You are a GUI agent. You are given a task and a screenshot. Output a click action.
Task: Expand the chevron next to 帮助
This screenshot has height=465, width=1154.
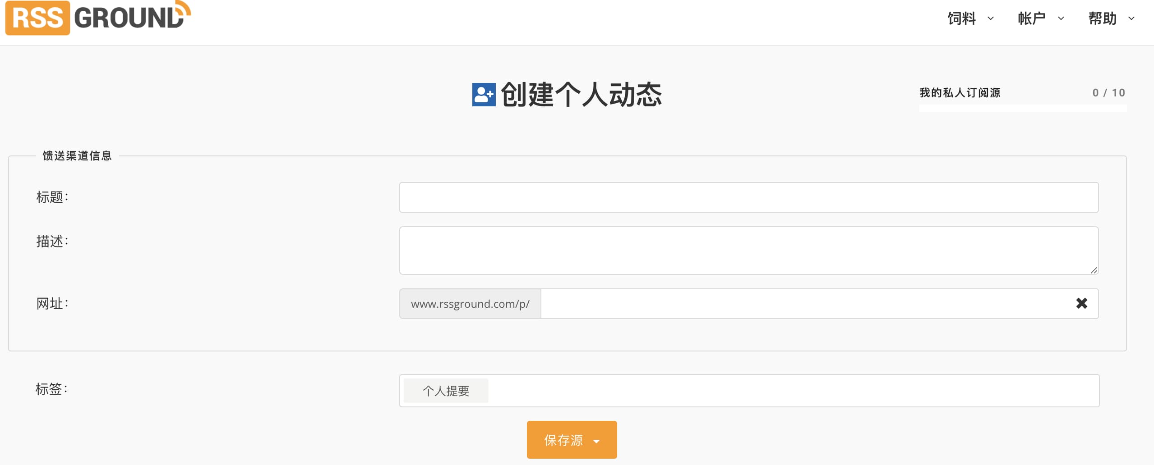[x=1131, y=18]
